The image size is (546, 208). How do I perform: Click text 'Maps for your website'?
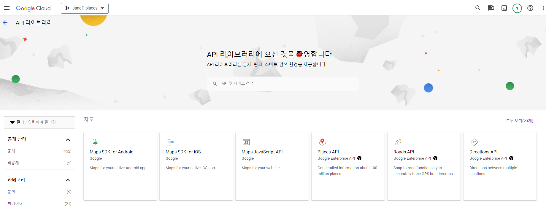261,168
